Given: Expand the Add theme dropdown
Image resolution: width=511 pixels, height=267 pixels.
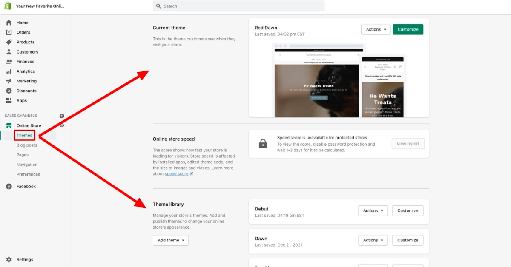Looking at the screenshot, I should (x=170, y=240).
